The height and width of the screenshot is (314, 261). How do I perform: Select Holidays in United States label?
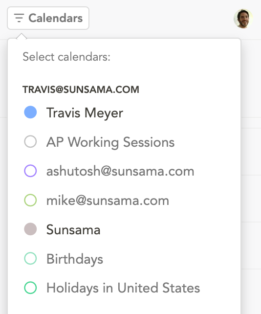(x=123, y=288)
